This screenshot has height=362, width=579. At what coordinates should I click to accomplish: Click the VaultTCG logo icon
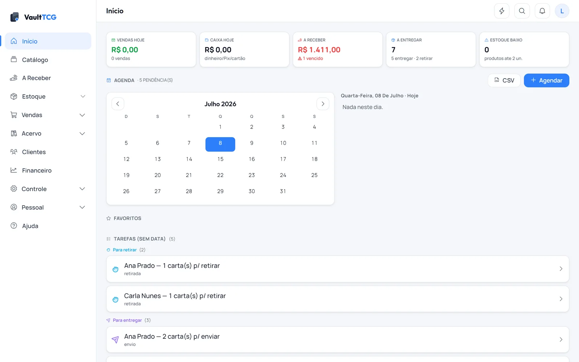pos(14,17)
